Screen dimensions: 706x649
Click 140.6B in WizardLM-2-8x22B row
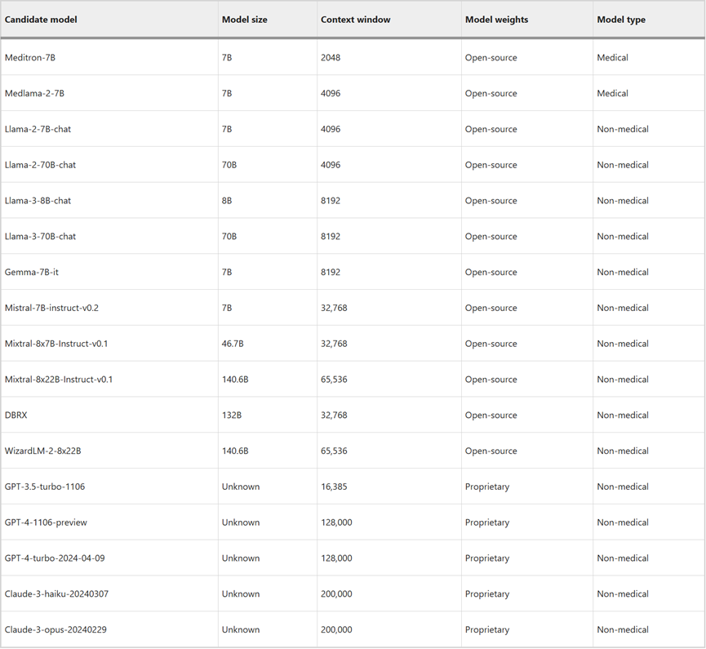[235, 451]
